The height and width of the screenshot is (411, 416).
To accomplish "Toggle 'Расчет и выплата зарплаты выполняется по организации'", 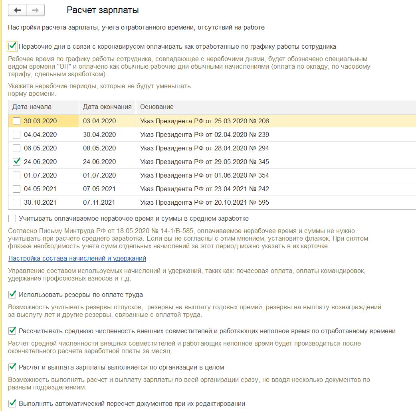I will pyautogui.click(x=12, y=367).
